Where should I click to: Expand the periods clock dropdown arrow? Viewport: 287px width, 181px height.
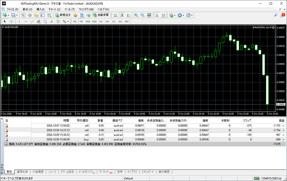tap(183, 15)
